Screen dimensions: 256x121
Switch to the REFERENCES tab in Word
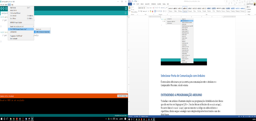[x=154, y=4]
